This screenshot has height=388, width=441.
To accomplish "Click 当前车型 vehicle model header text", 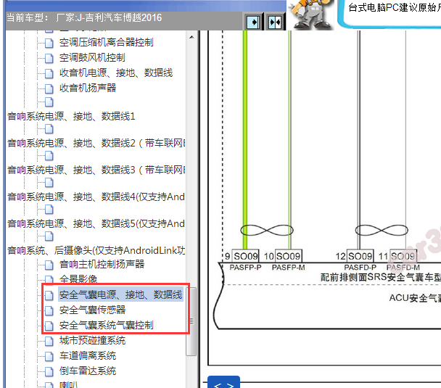I will click(84, 17).
